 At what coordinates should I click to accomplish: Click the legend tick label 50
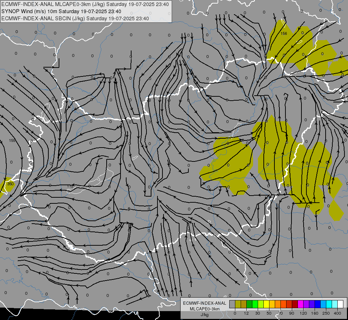pos(269,313)
